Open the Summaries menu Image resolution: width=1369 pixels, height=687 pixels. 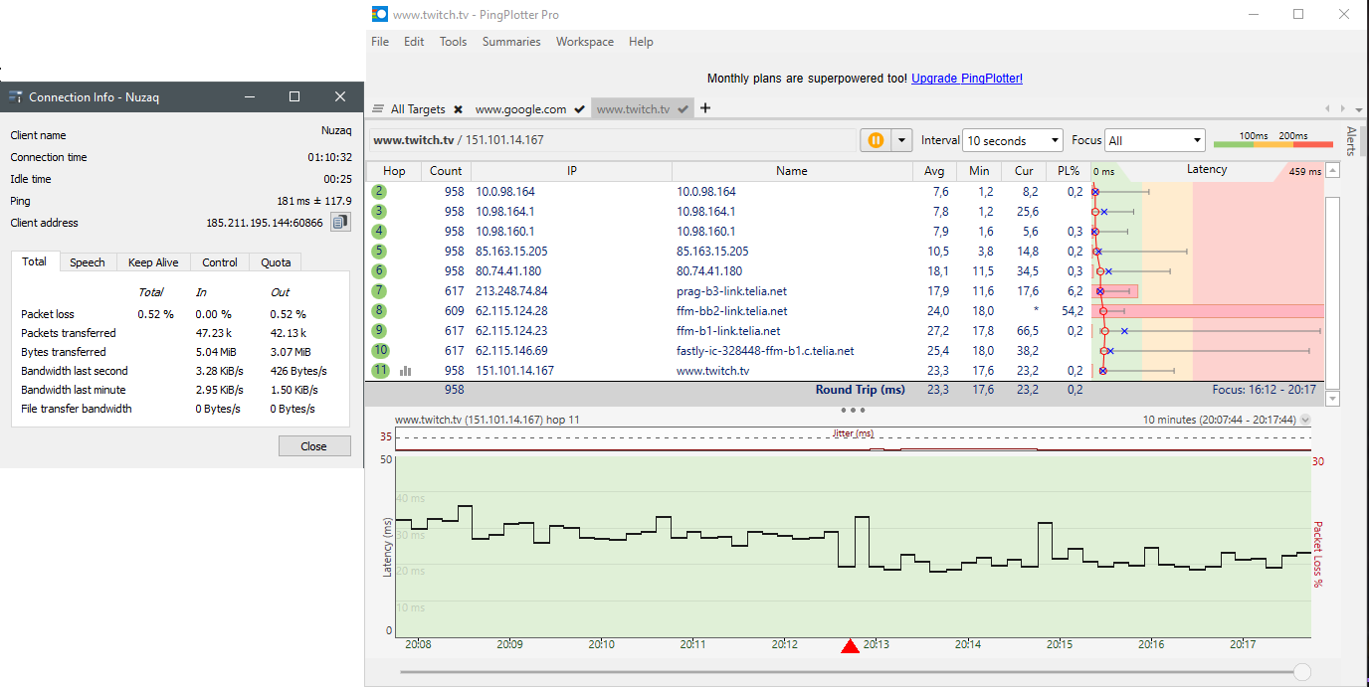point(511,42)
